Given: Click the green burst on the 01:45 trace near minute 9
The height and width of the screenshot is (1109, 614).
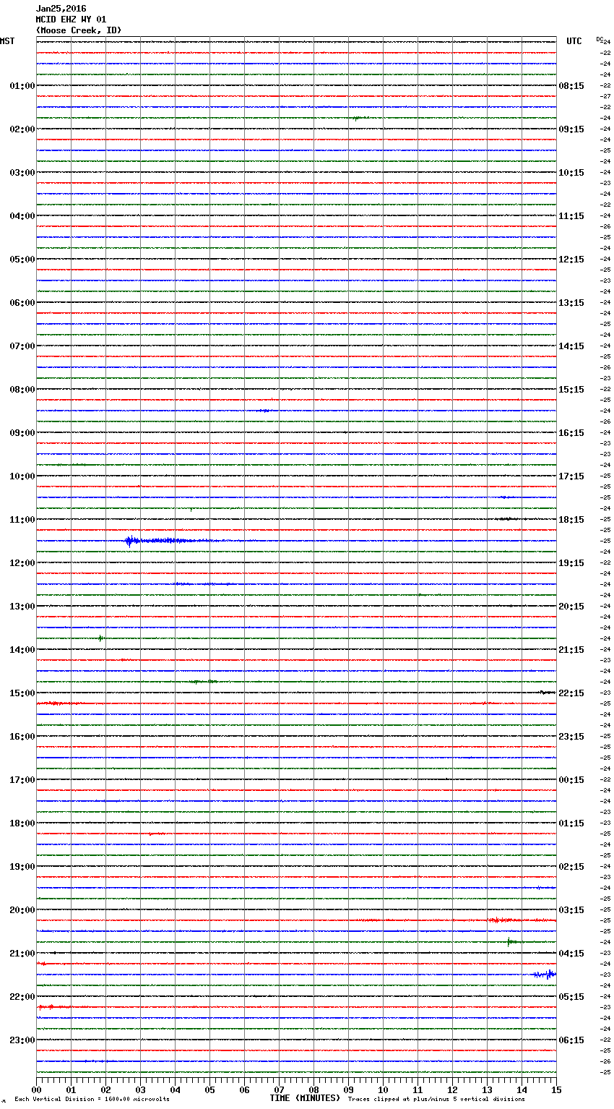Looking at the screenshot, I should click(x=357, y=118).
